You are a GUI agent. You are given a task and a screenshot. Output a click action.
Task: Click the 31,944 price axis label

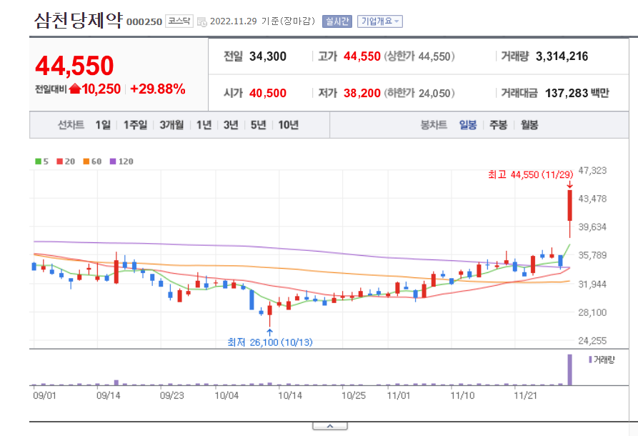pyautogui.click(x=592, y=284)
